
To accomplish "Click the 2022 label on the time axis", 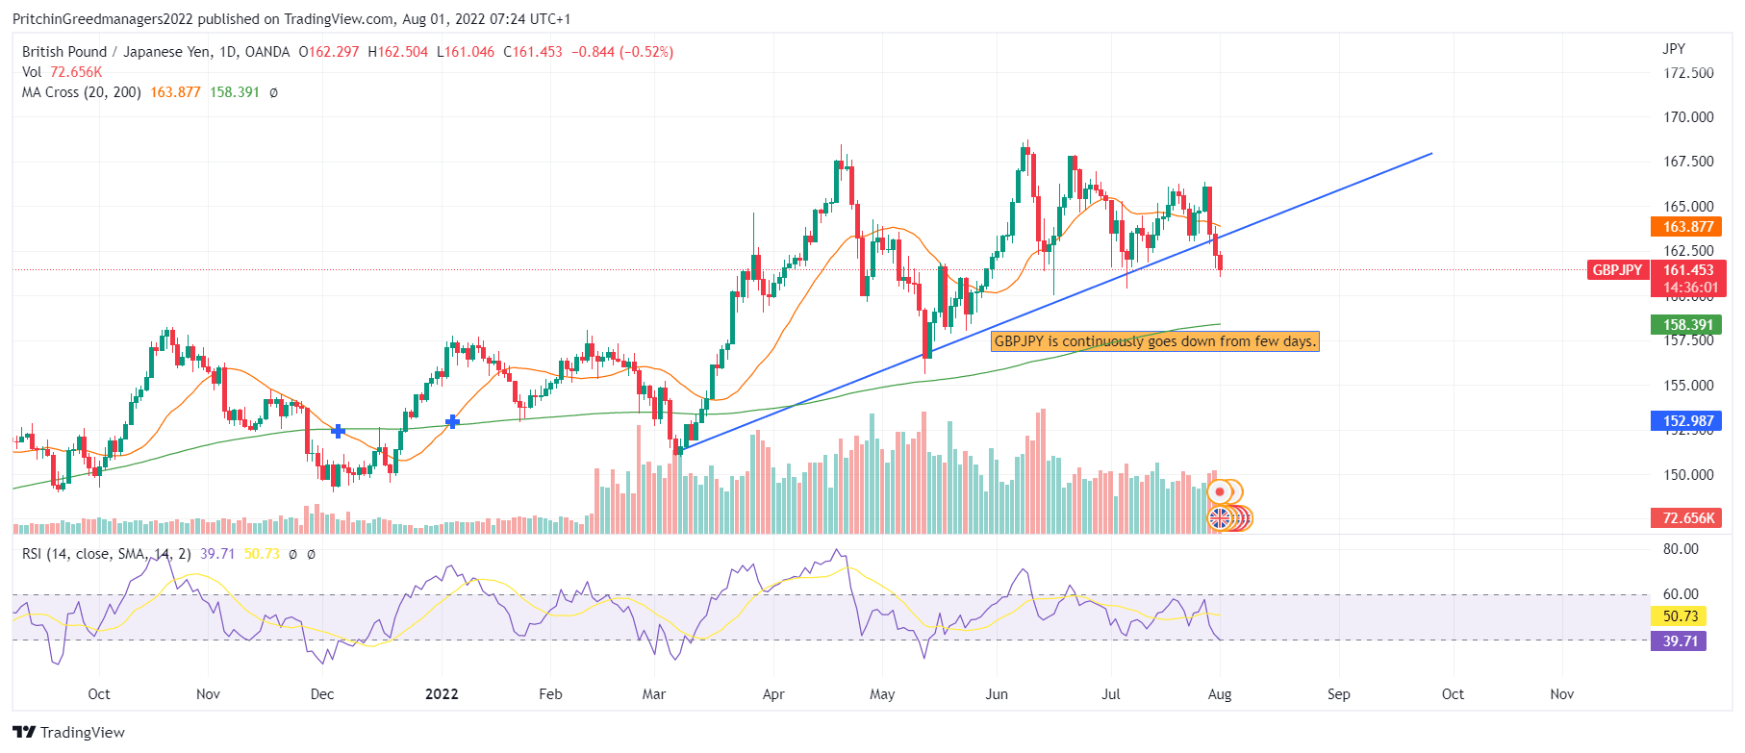I will (x=442, y=694).
